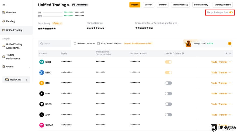
Task: Click the USDC coin icon
Action: (41, 72)
